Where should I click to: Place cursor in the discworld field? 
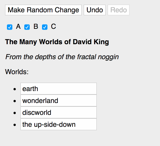click(x=59, y=113)
